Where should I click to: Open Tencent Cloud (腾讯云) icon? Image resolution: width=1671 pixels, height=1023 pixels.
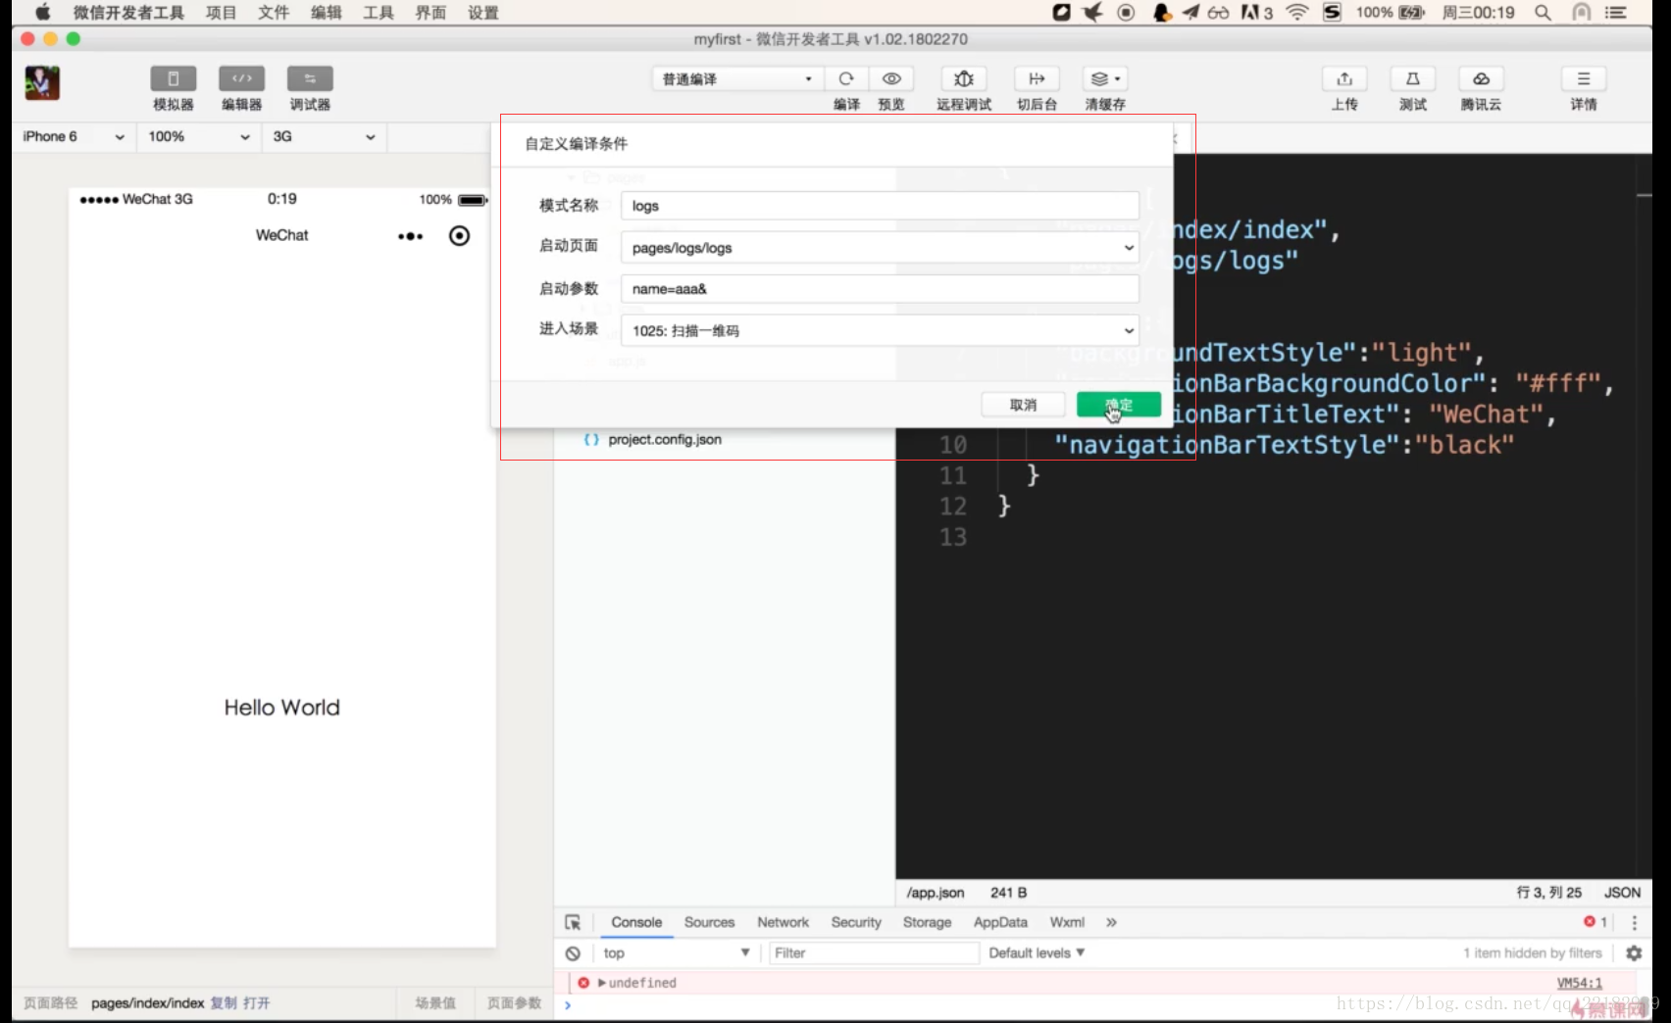[x=1481, y=78]
